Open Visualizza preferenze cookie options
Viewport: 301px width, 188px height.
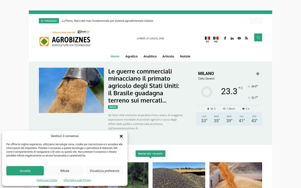[105, 171]
